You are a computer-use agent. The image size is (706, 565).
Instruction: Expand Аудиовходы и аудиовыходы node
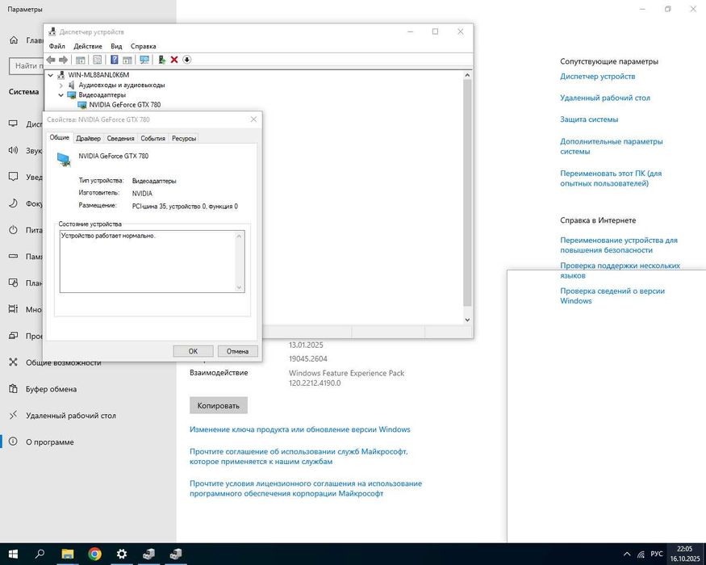61,86
